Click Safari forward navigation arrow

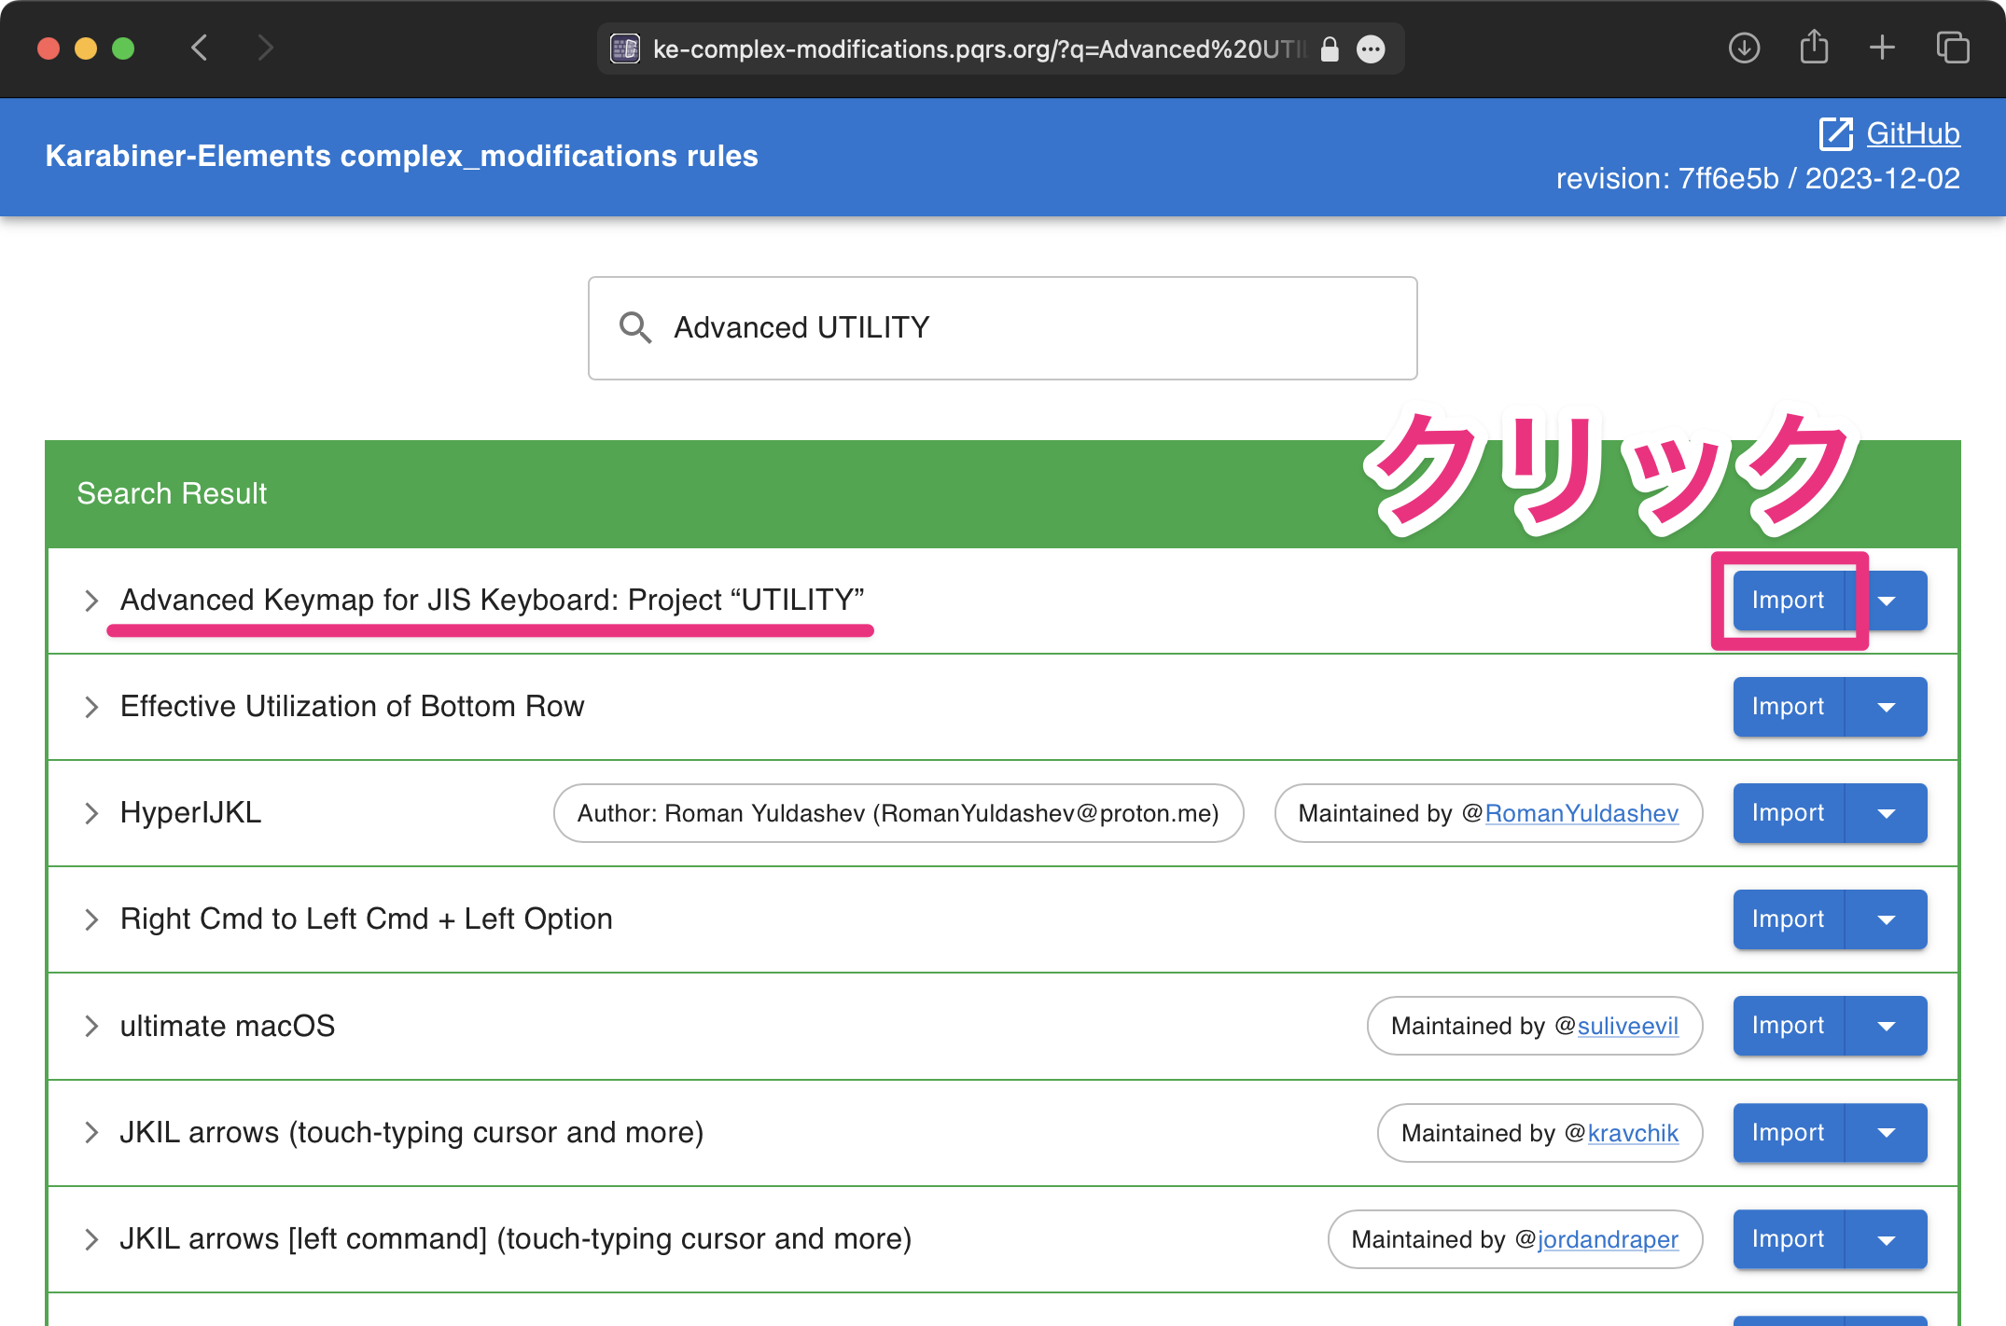coord(265,48)
